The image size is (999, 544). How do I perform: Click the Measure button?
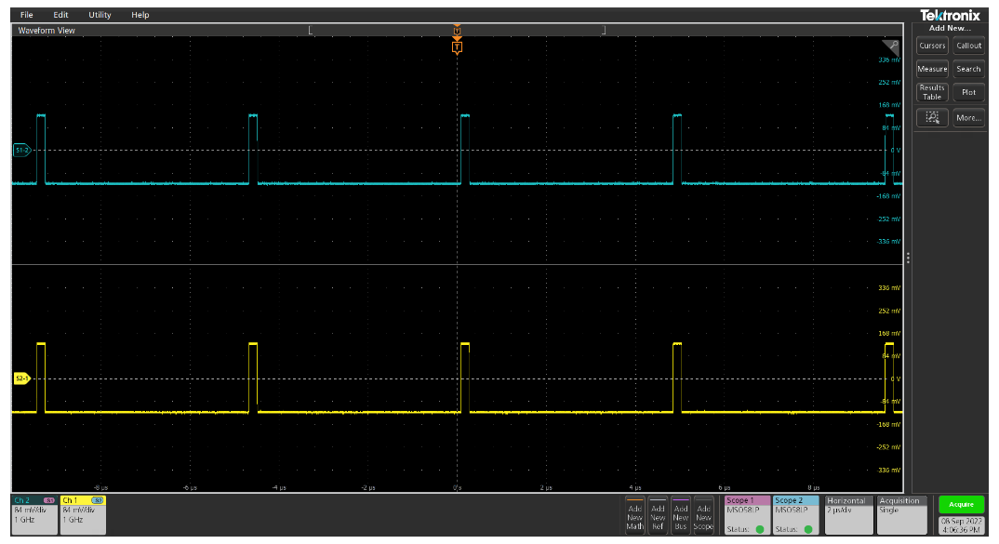[x=932, y=69]
